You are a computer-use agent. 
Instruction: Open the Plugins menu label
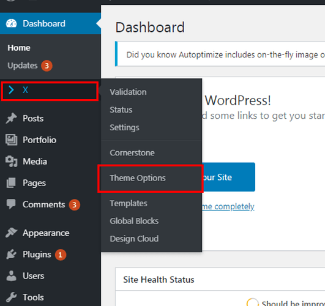(x=37, y=255)
